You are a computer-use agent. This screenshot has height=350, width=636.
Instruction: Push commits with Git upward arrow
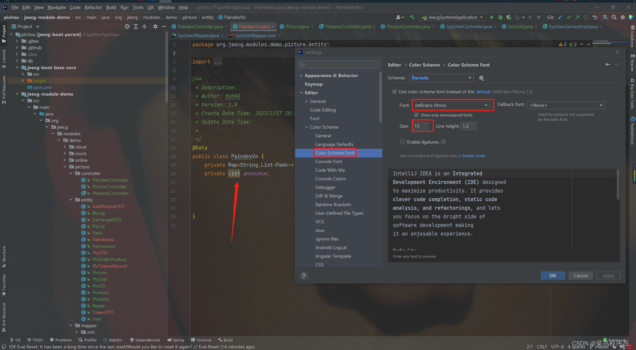577,17
